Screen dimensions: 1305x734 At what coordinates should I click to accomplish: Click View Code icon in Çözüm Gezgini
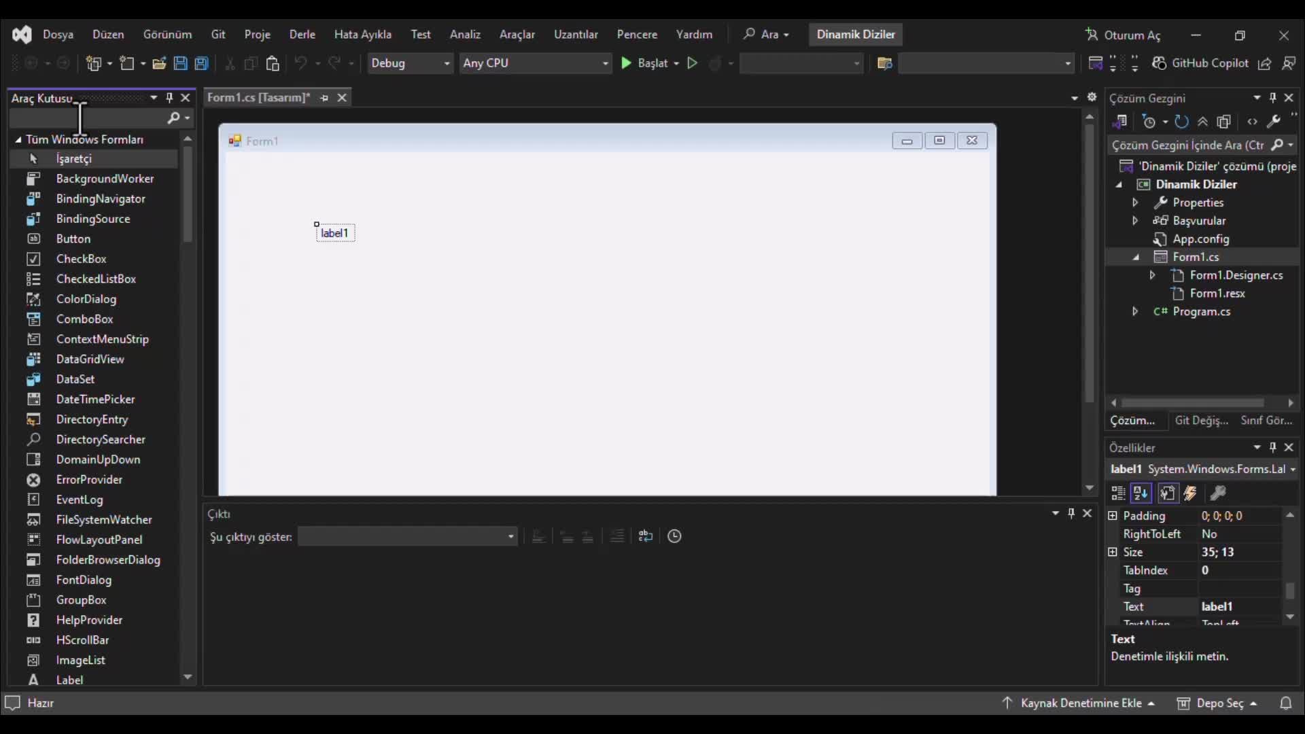[x=1253, y=122]
